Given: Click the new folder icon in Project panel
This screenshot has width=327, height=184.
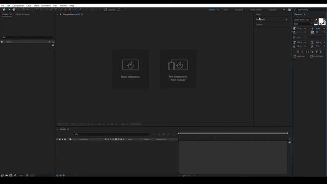Looking at the screenshot, I should [7, 175].
